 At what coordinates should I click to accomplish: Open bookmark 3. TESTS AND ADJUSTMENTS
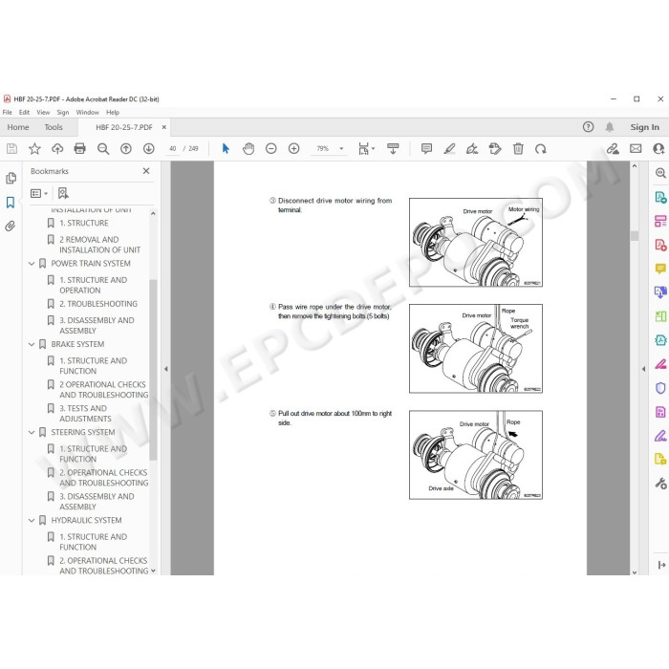[x=85, y=414]
